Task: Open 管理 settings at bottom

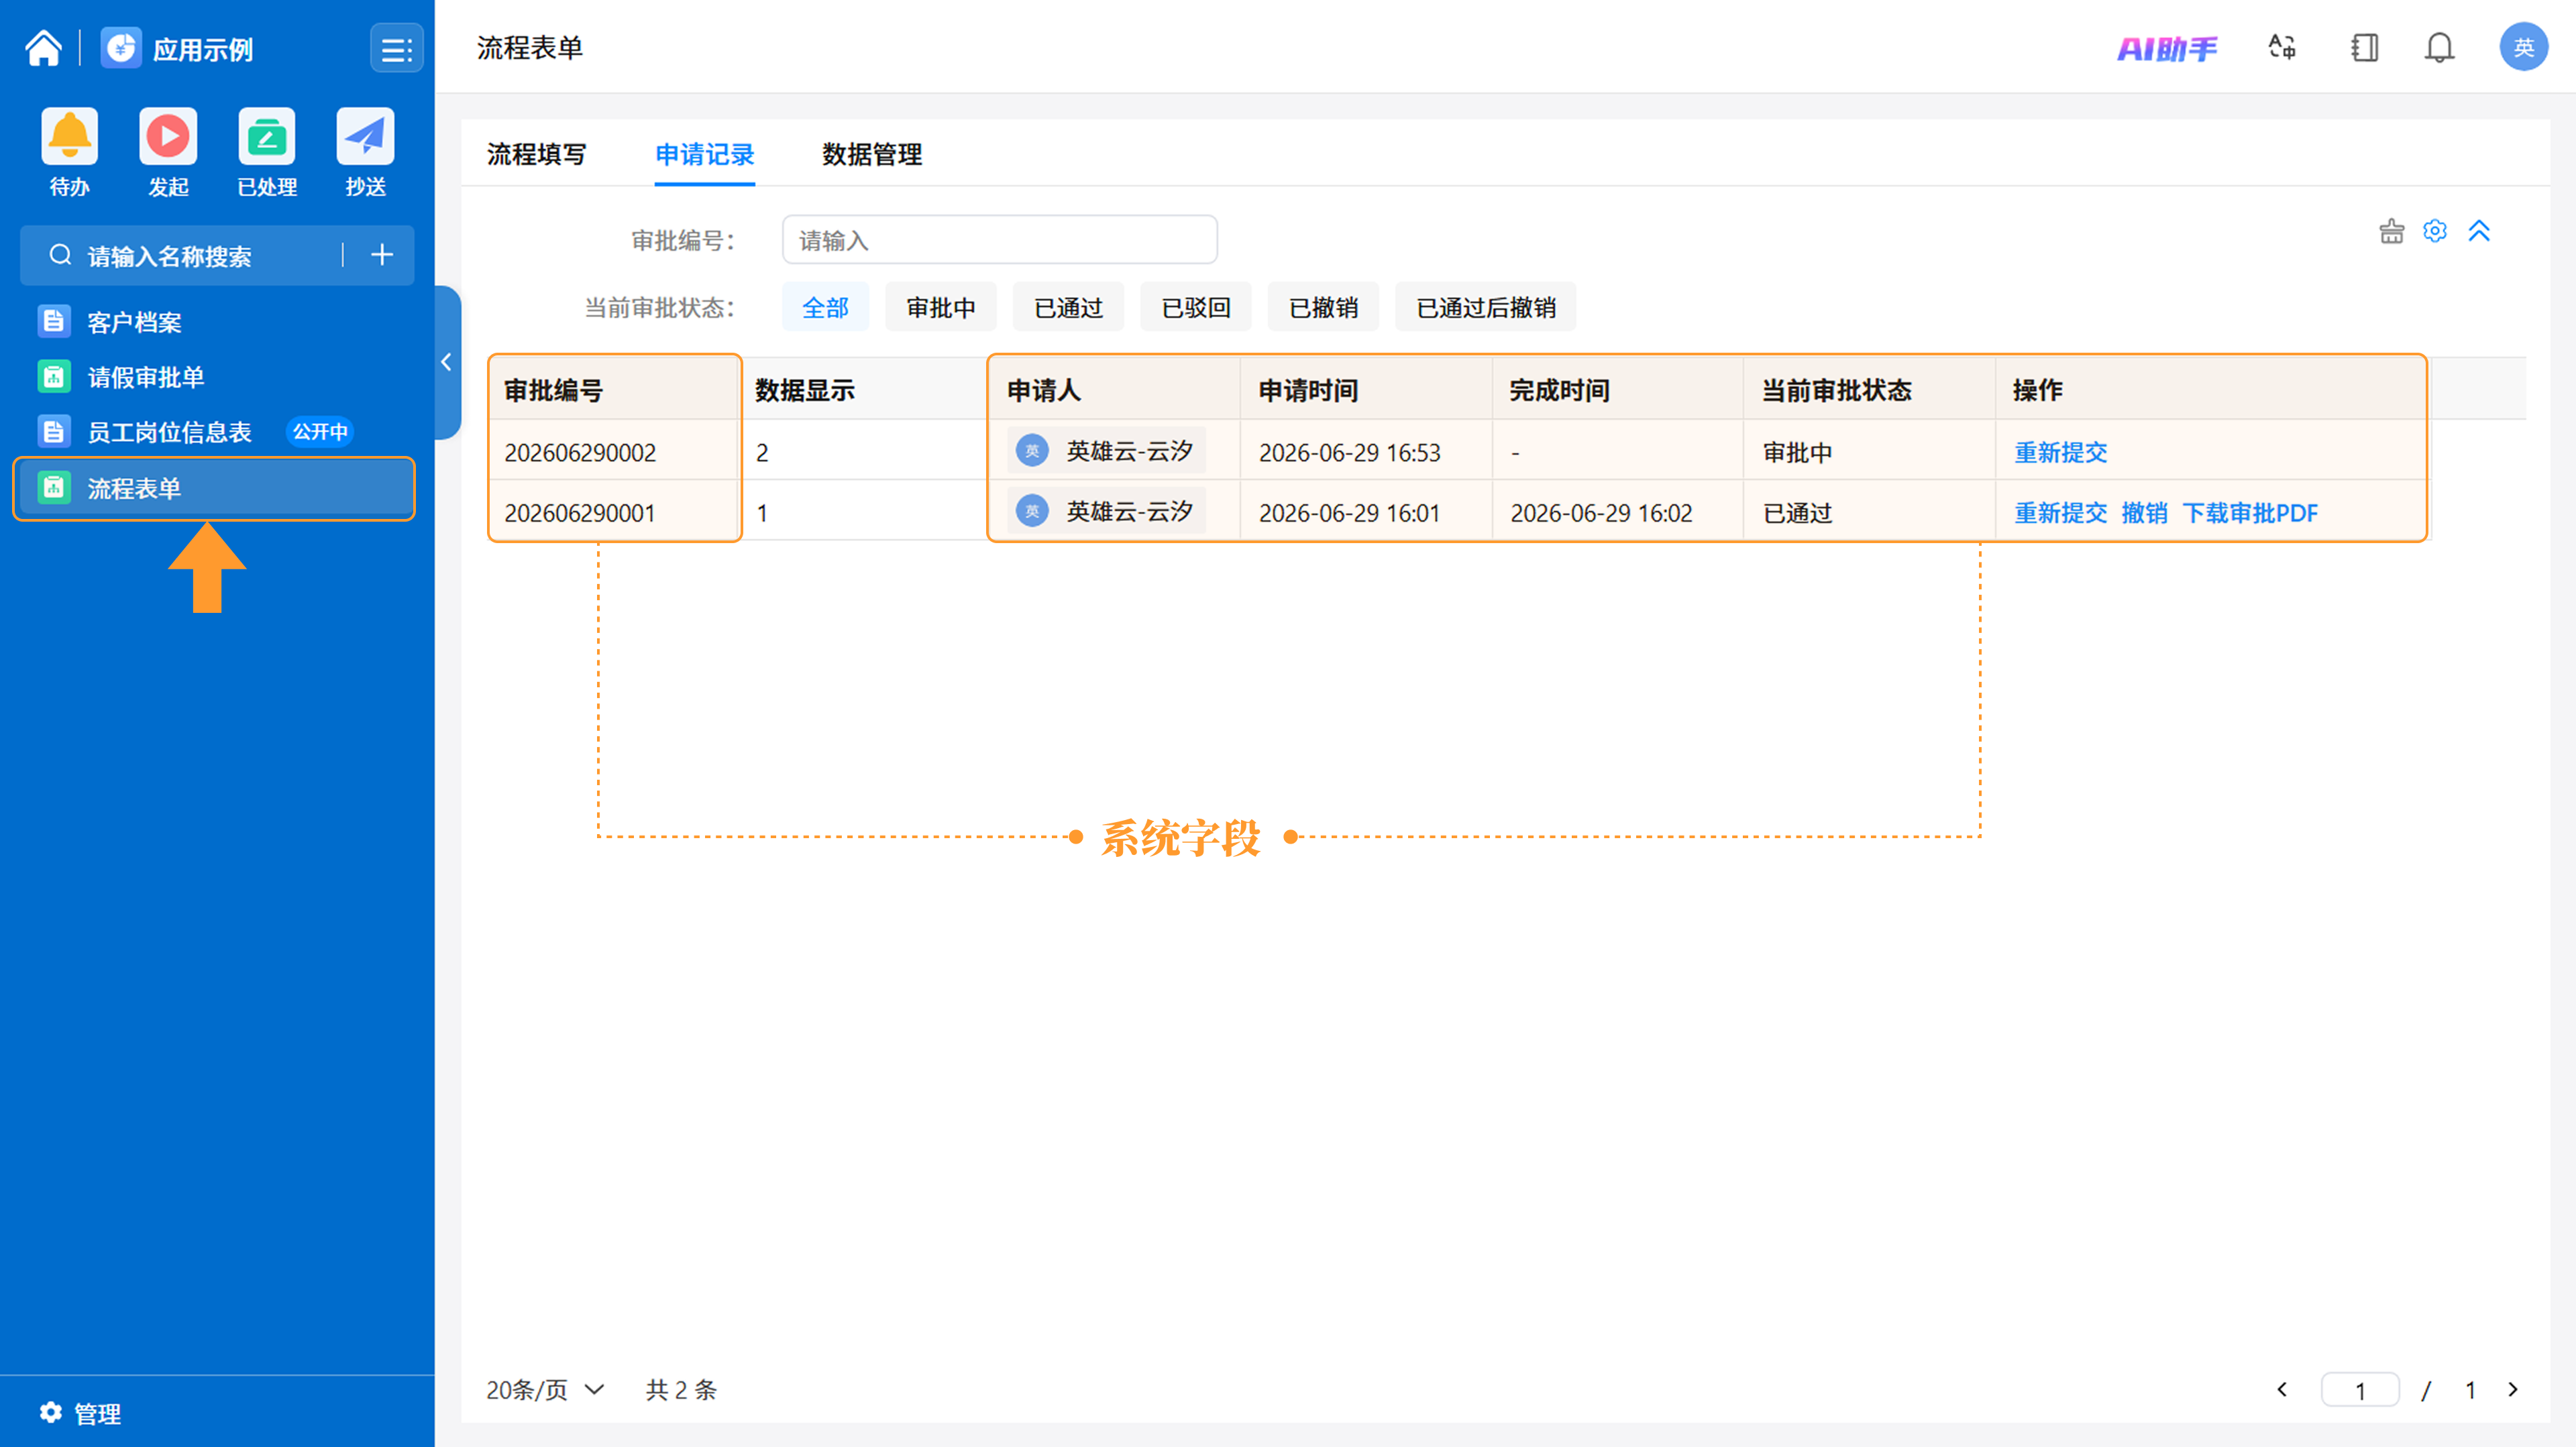Action: (80, 1413)
